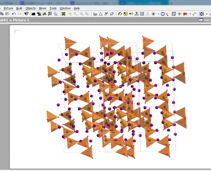Viewport: 211px width, 171px height.
Task: Click the four green atoms icon
Action: 63,14
